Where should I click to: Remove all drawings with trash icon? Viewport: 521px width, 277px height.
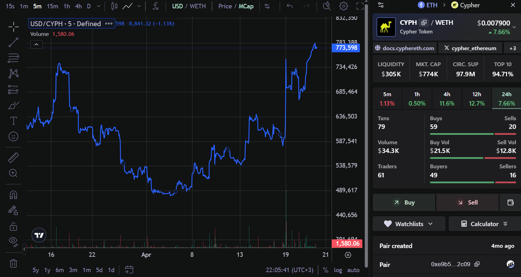pos(14,263)
